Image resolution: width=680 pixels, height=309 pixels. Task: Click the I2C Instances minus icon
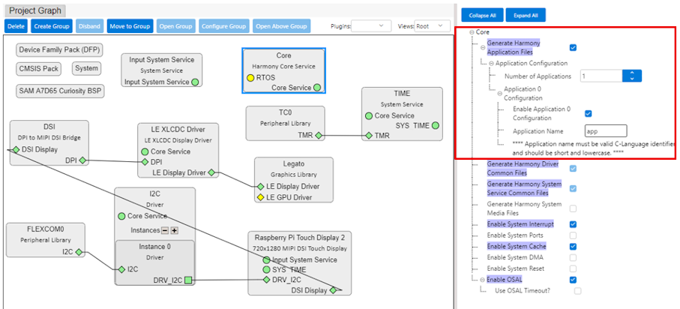point(165,230)
